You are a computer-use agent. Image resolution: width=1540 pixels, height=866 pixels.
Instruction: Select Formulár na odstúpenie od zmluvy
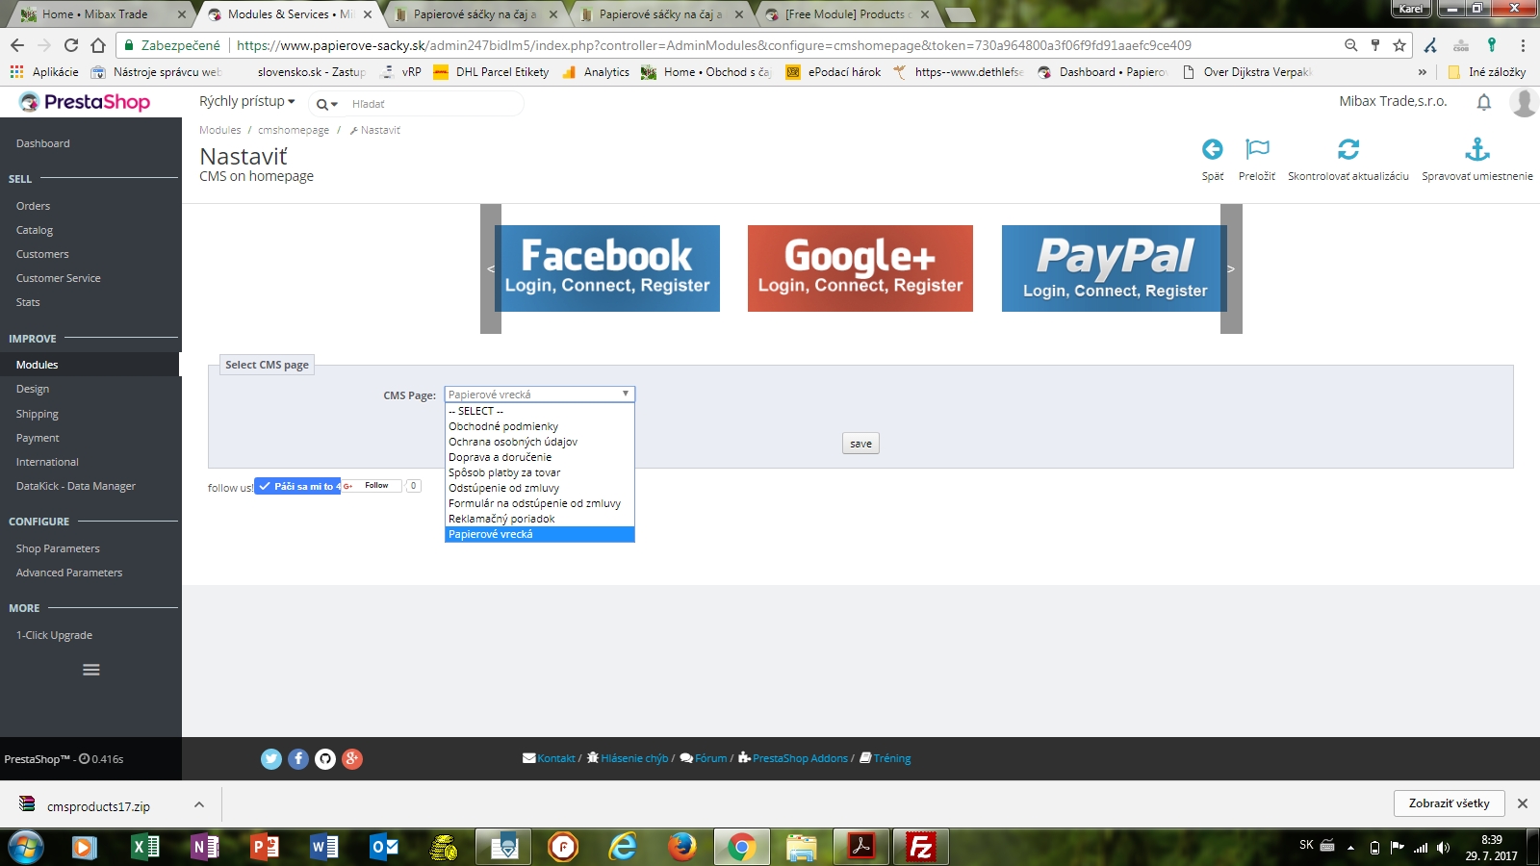[539, 503]
